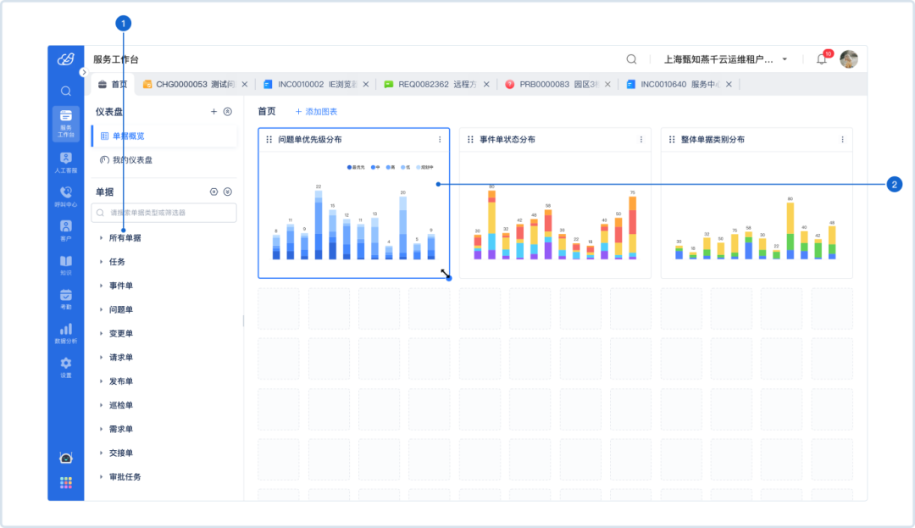The image size is (915, 528).
Task: Expand the 请求单 tree node
Action: pos(101,358)
